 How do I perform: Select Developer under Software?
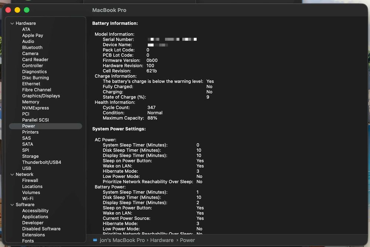[x=33, y=223]
